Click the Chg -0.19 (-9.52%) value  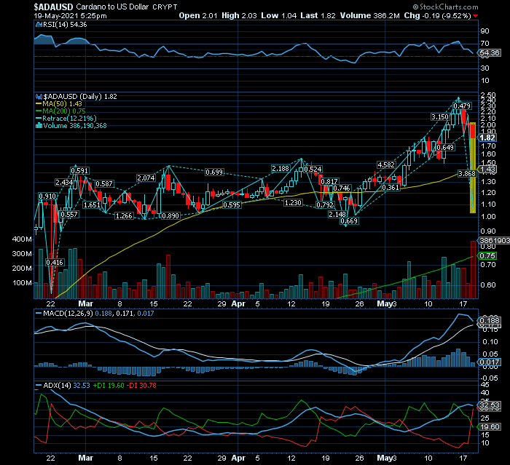(437, 15)
